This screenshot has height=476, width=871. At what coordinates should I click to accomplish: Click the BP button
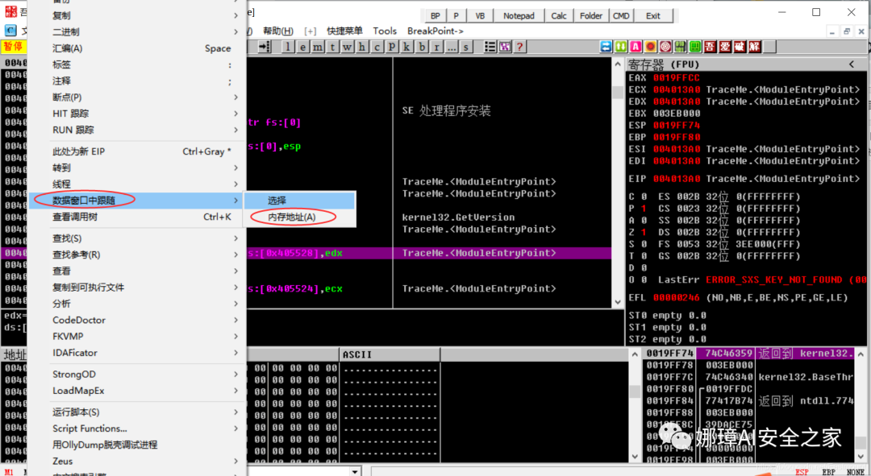click(435, 15)
